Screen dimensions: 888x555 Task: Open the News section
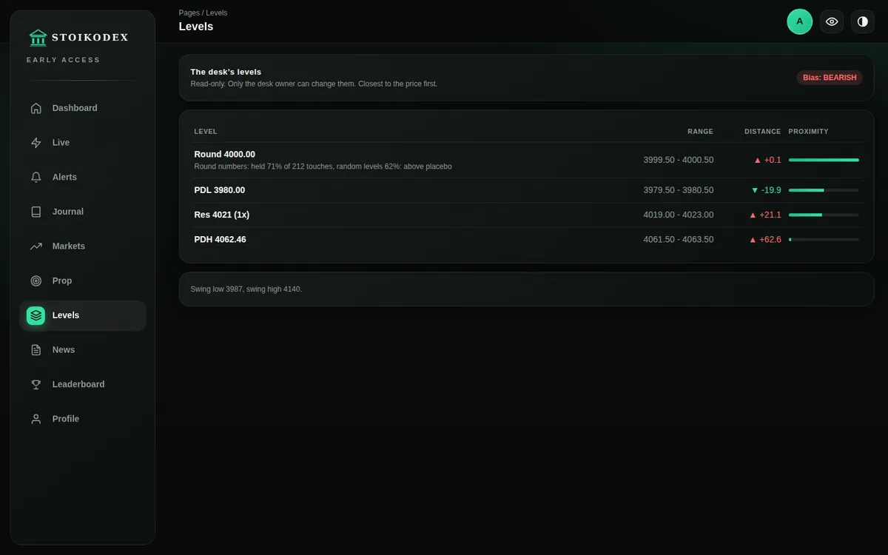click(x=83, y=350)
